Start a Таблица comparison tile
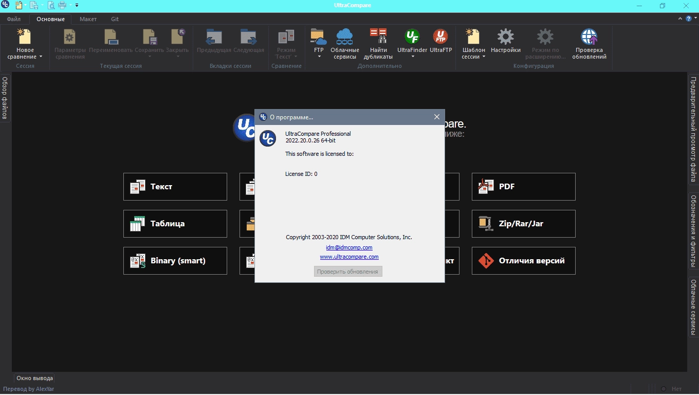The height and width of the screenshot is (395, 699). coord(175,224)
